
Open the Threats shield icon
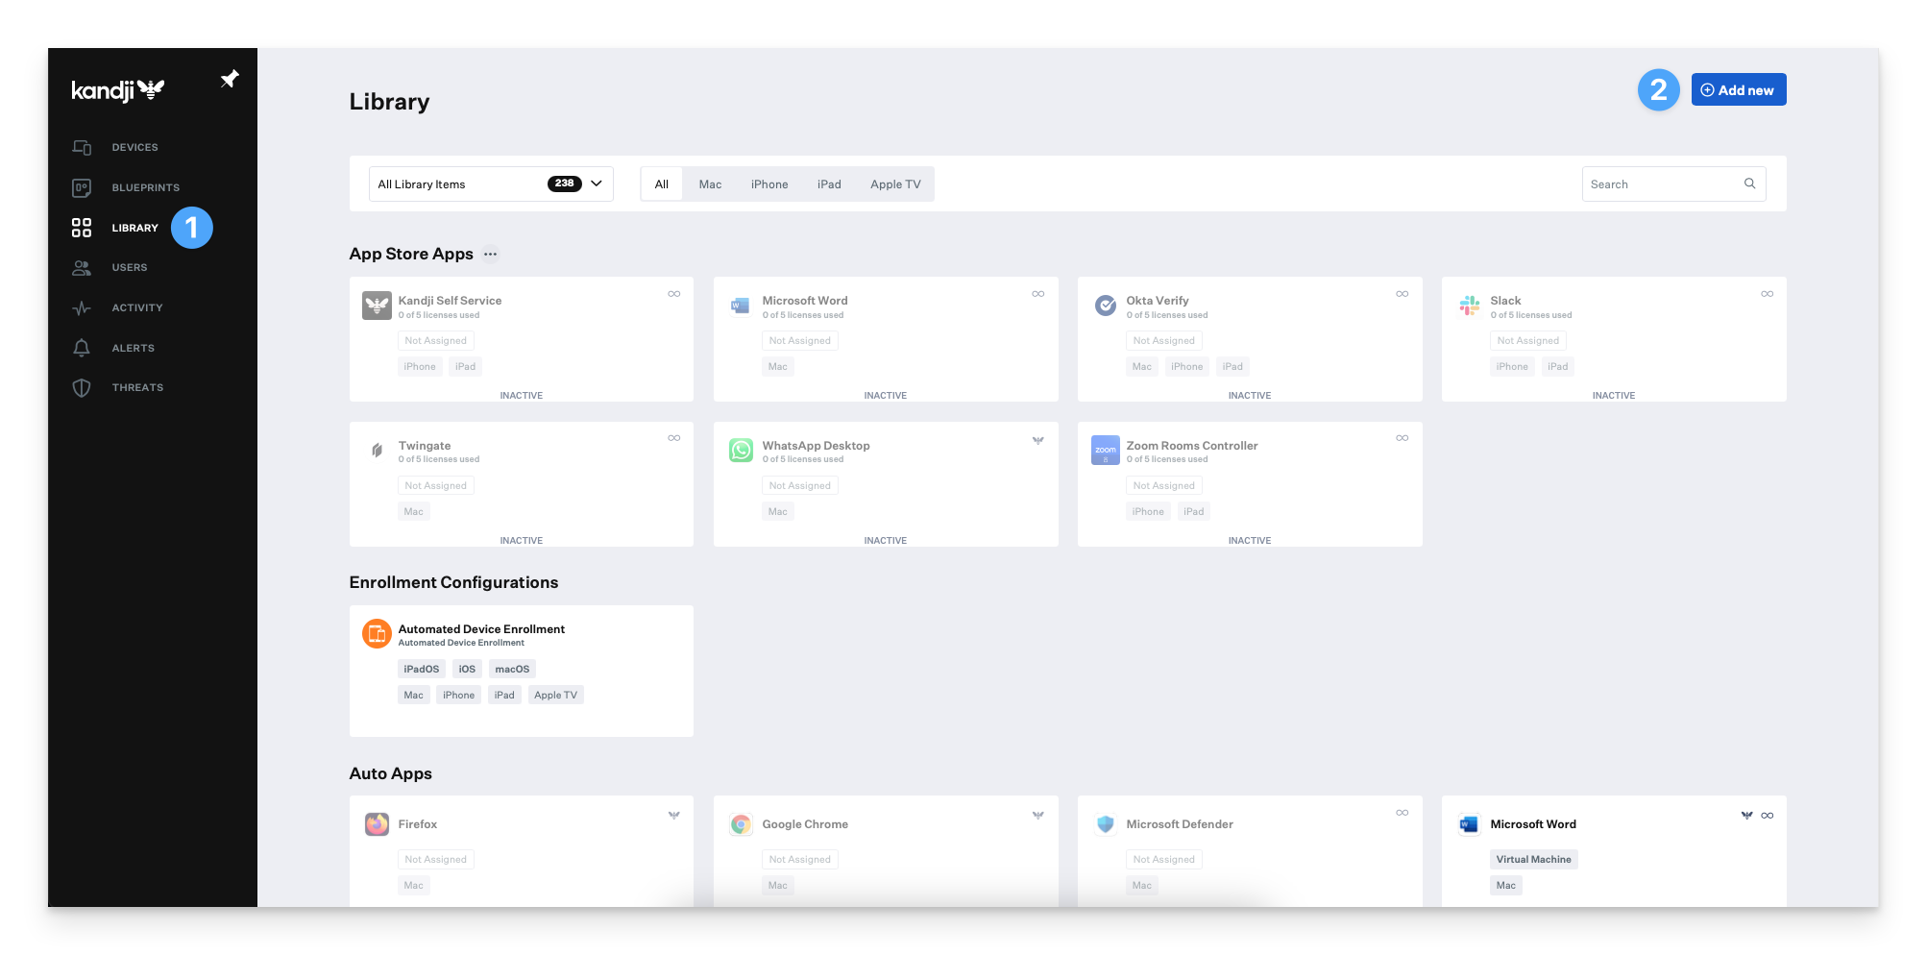(x=82, y=388)
